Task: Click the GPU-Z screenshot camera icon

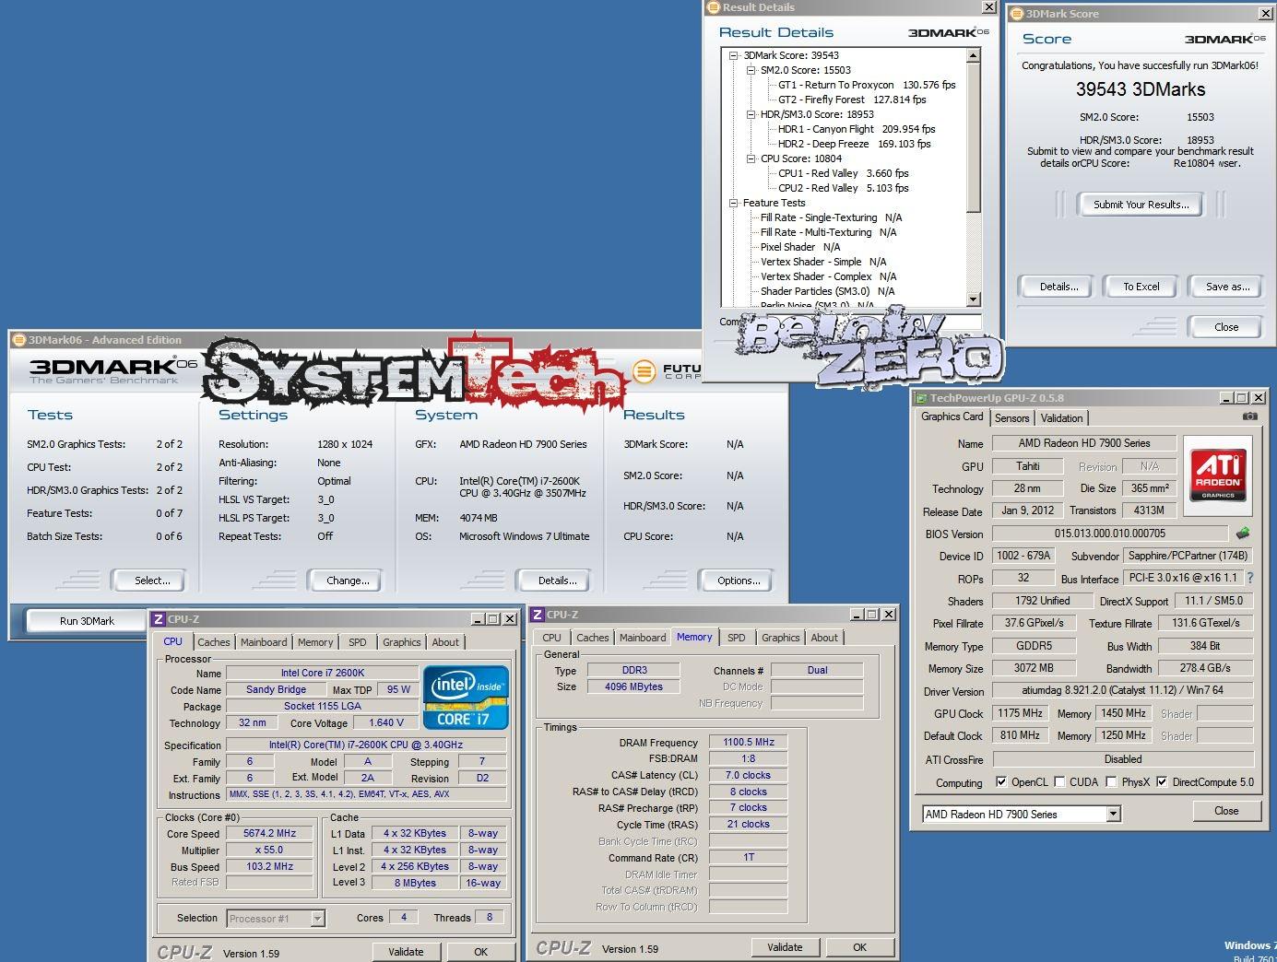Action: [1249, 416]
